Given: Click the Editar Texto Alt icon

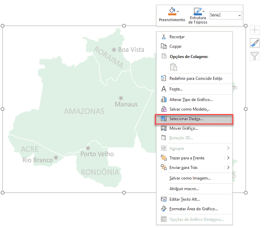Looking at the screenshot, I should (164, 199).
